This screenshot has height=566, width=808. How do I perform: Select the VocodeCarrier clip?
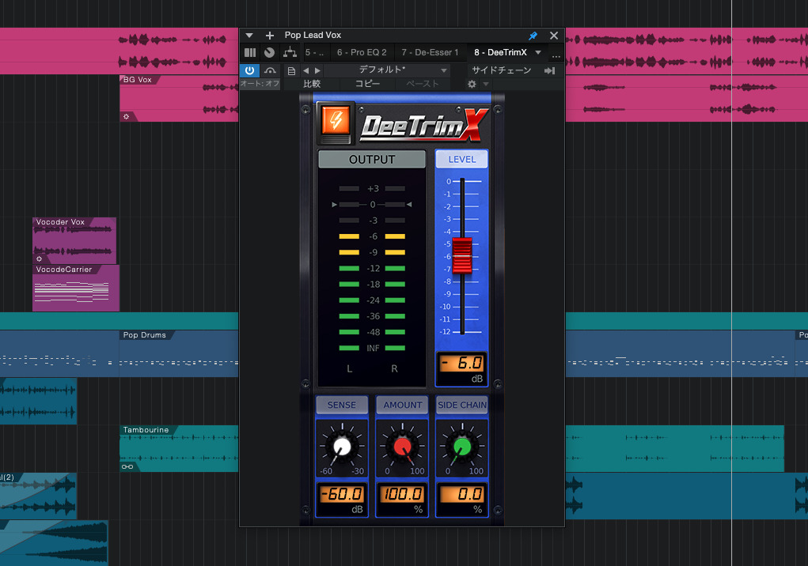coord(76,289)
